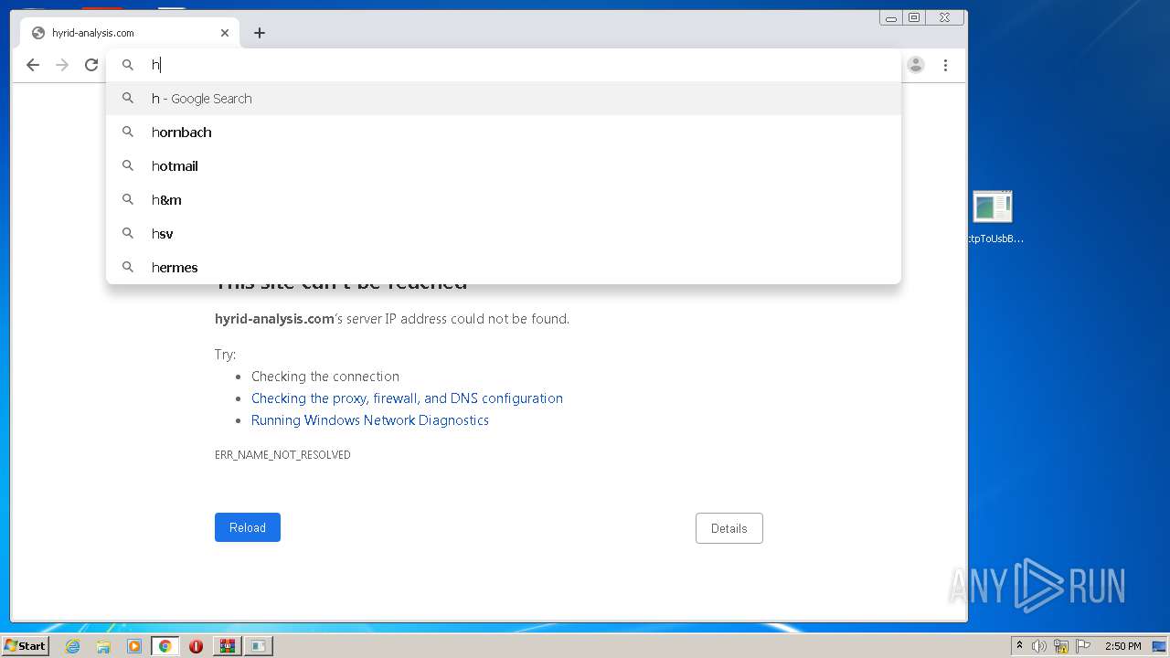
Task: Open Windows Explorer folder icon in taskbar
Action: click(103, 646)
